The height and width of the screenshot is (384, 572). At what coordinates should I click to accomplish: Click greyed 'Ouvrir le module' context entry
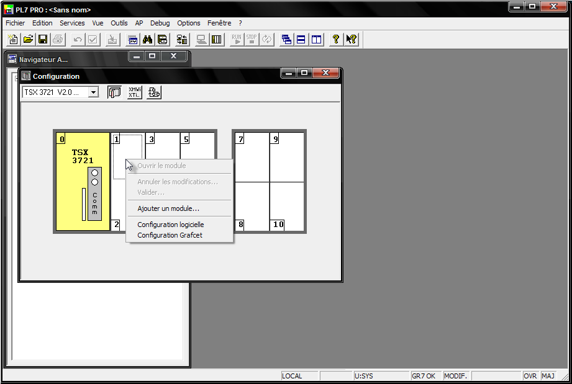click(179, 166)
